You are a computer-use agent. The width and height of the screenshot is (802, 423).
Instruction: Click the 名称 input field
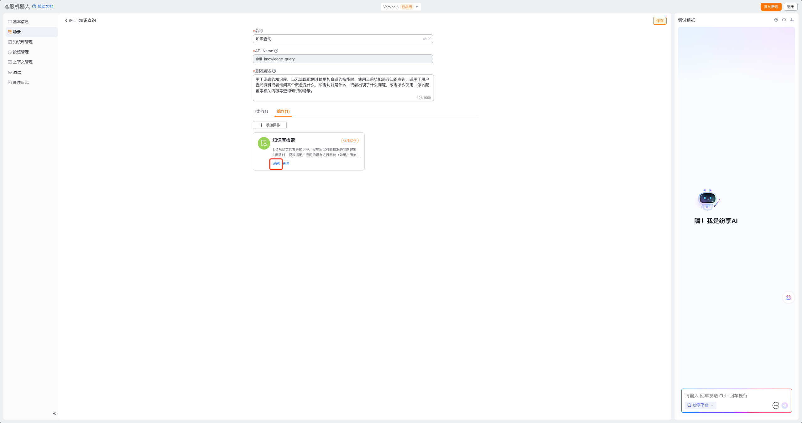(338, 39)
